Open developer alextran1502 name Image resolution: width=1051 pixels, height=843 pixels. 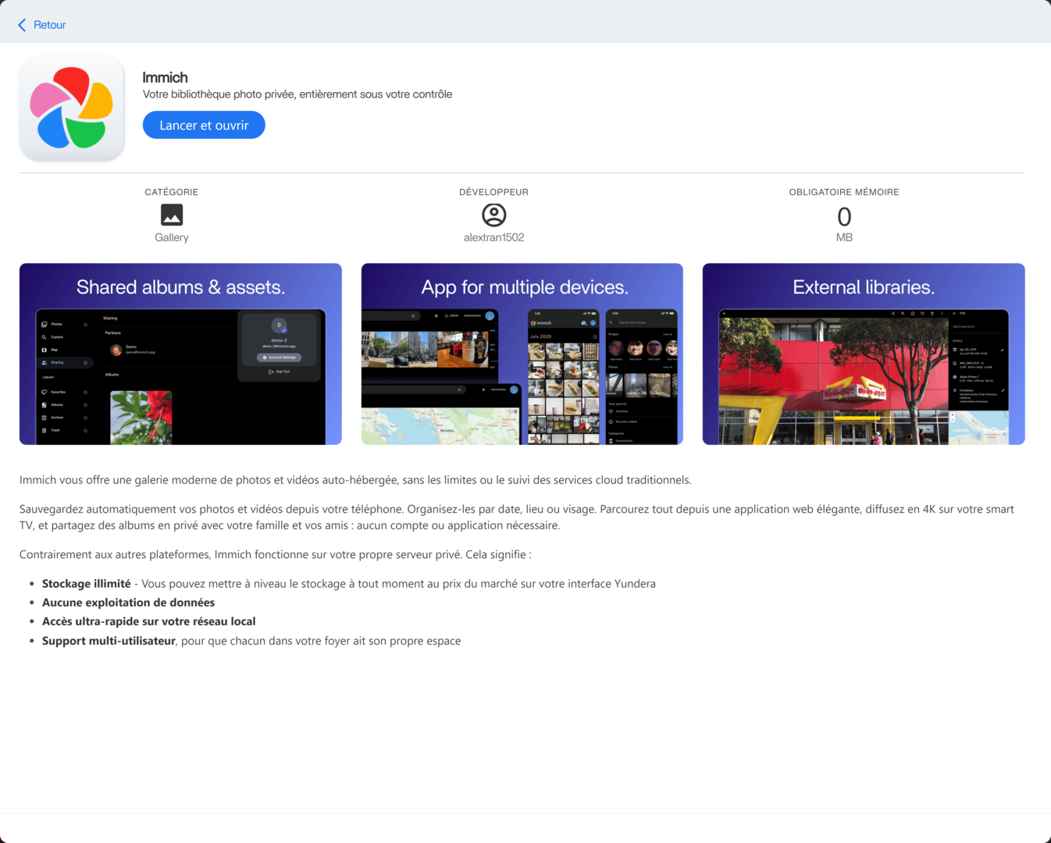(493, 237)
